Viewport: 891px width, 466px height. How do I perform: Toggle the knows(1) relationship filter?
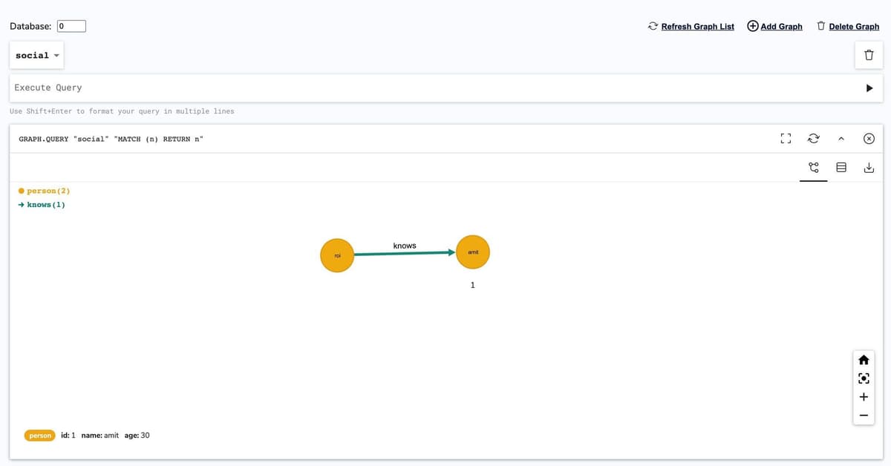point(42,205)
